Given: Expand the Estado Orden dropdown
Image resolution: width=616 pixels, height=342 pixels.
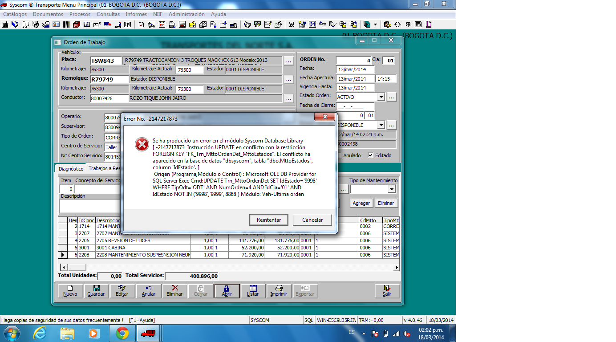Looking at the screenshot, I should pyautogui.click(x=381, y=97).
